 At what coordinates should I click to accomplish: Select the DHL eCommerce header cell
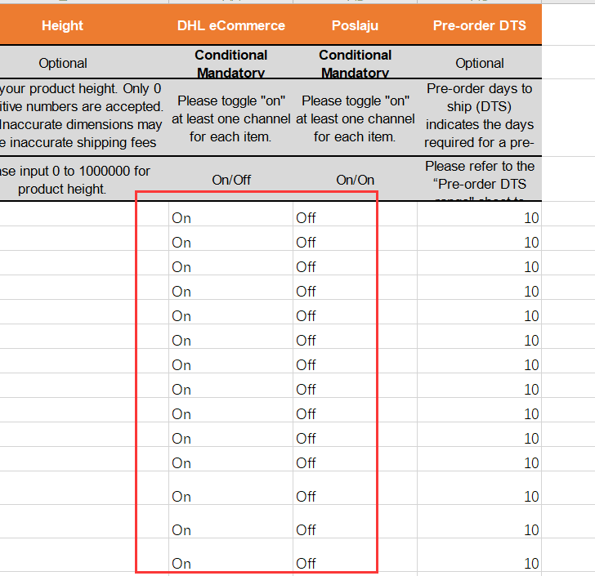pos(230,25)
